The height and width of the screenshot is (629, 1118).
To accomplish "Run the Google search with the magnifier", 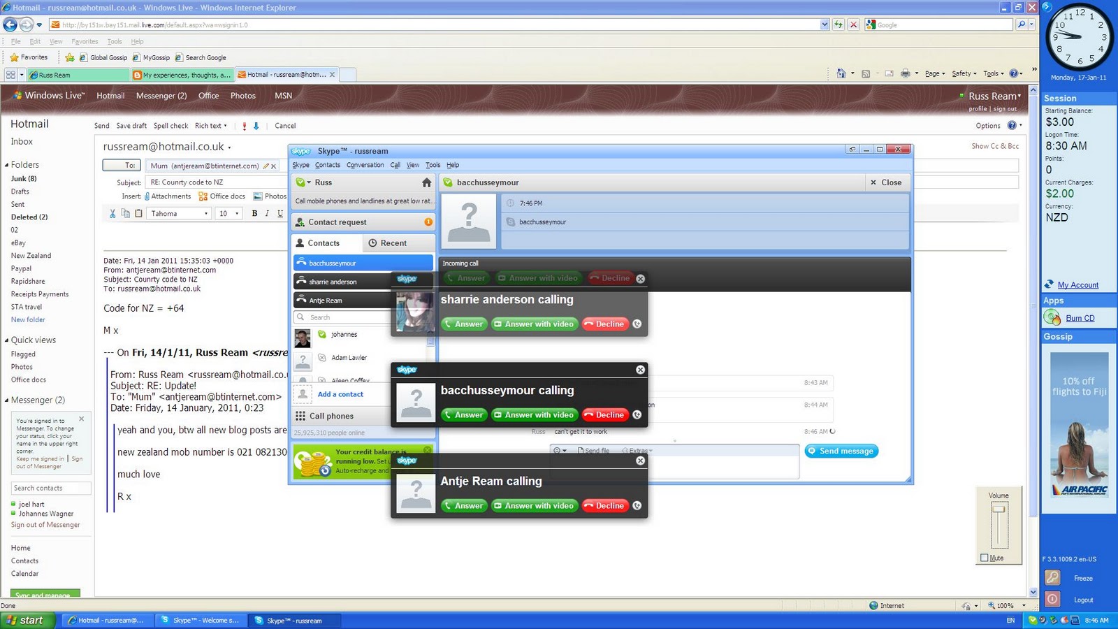I will coord(1022,24).
